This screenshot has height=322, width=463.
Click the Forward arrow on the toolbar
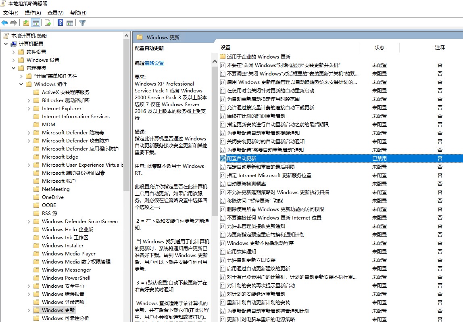click(13, 23)
